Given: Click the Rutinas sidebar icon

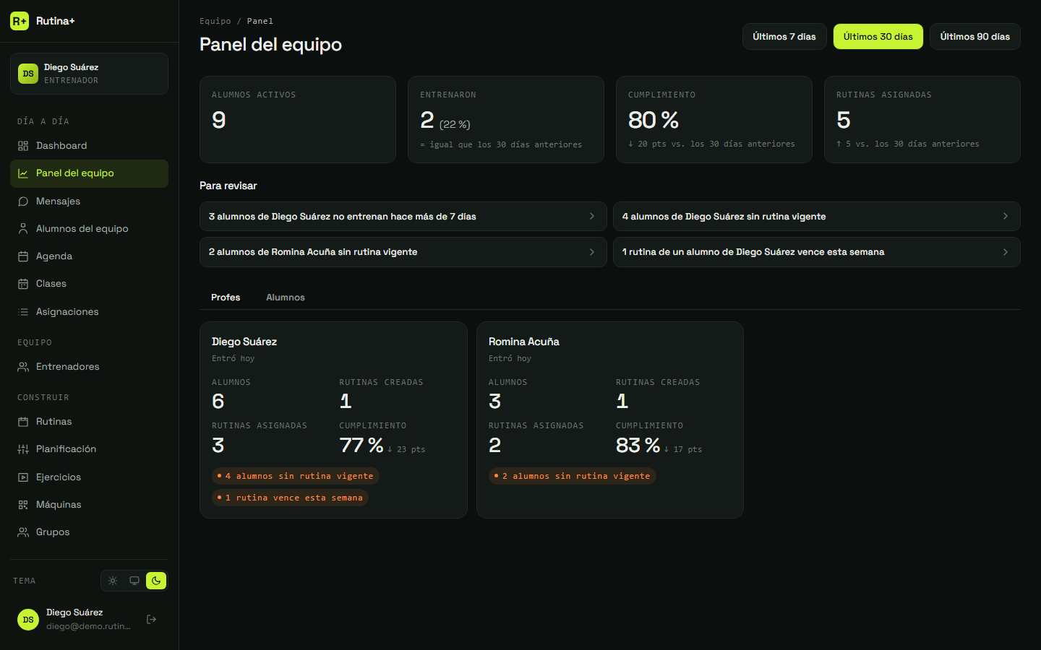Looking at the screenshot, I should pyautogui.click(x=23, y=422).
